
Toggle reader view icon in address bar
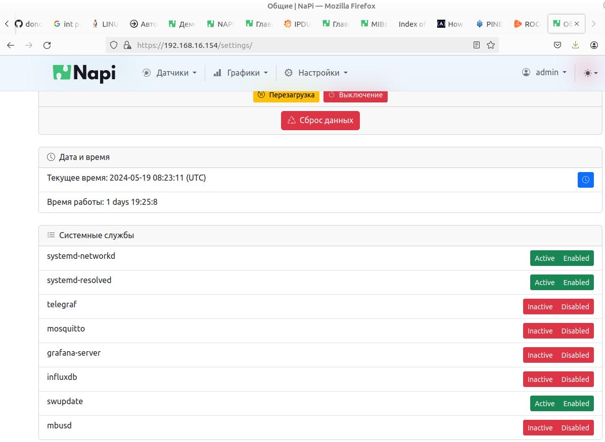[x=476, y=45]
